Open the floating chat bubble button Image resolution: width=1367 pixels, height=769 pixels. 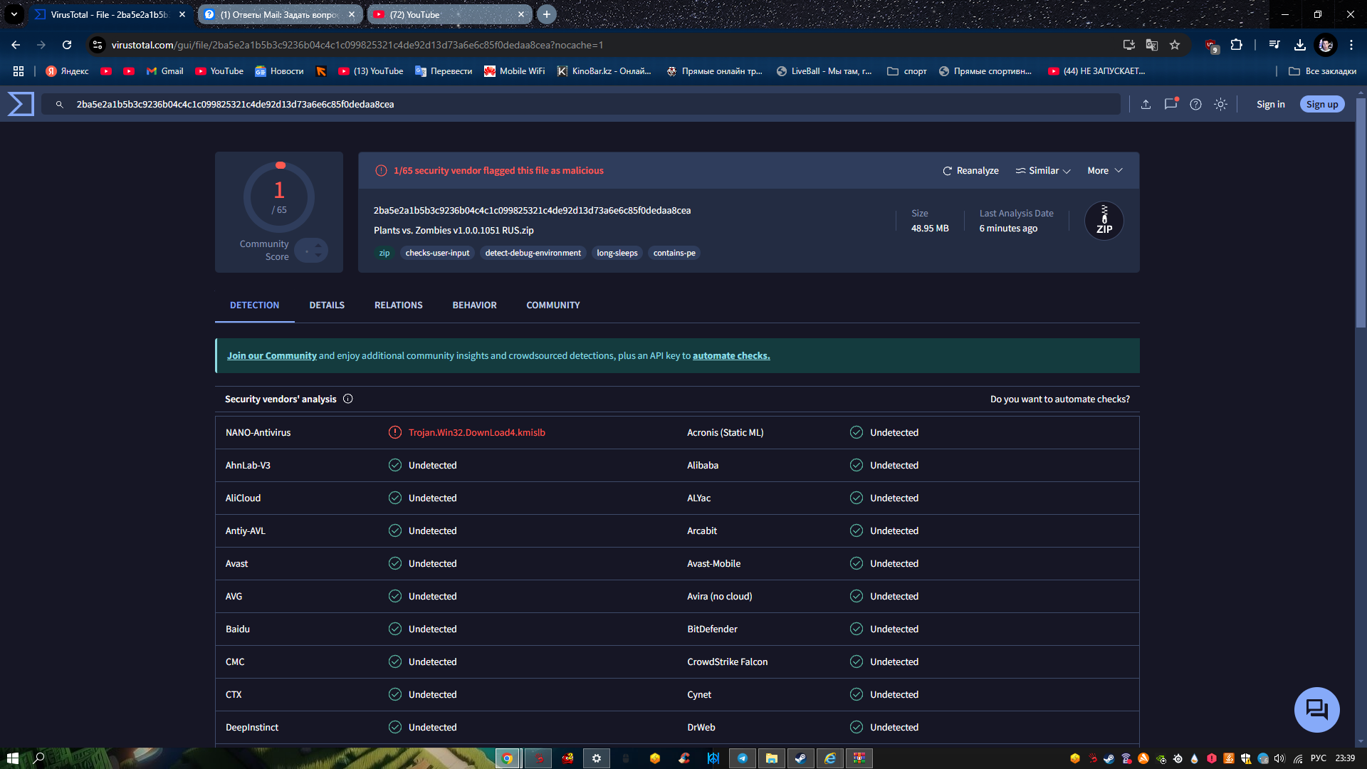click(1316, 709)
